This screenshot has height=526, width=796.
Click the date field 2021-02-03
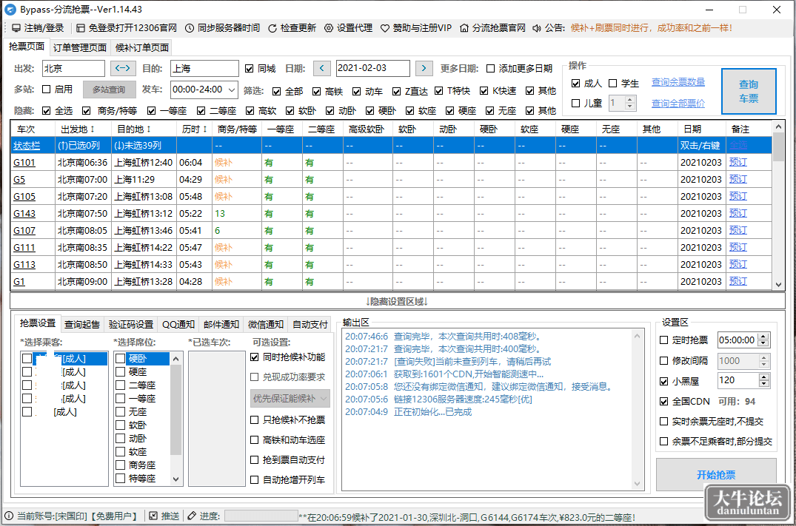[x=372, y=69]
